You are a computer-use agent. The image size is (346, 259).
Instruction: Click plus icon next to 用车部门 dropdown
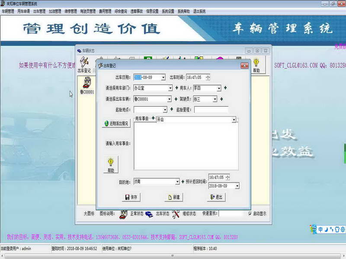click(176, 88)
